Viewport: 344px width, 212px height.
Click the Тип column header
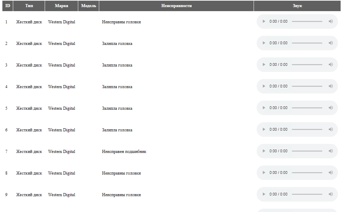29,6
